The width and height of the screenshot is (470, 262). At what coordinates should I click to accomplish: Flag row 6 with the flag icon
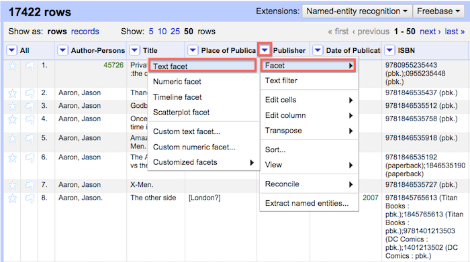point(30,158)
